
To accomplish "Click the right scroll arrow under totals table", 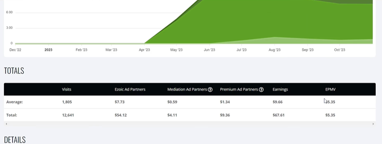I will pos(373,124).
